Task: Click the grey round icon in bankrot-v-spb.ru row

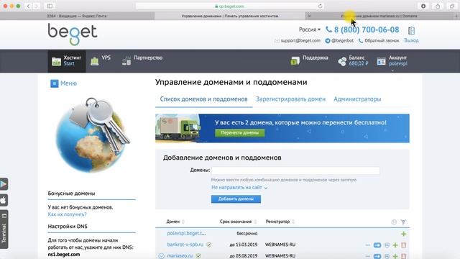Action: (387, 245)
